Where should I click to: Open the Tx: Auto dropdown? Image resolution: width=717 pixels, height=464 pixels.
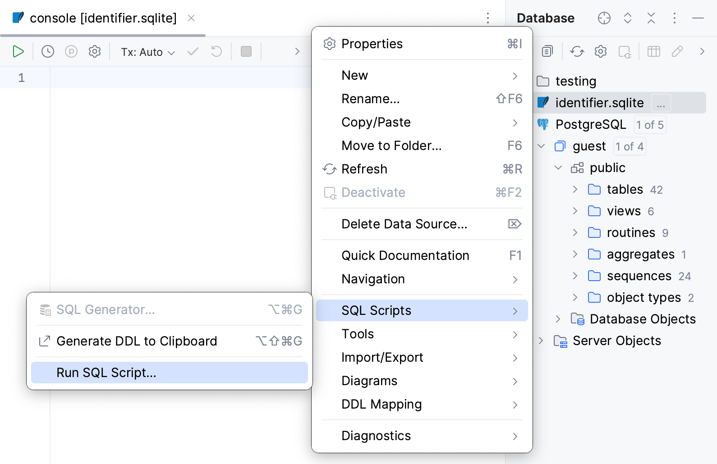point(147,52)
